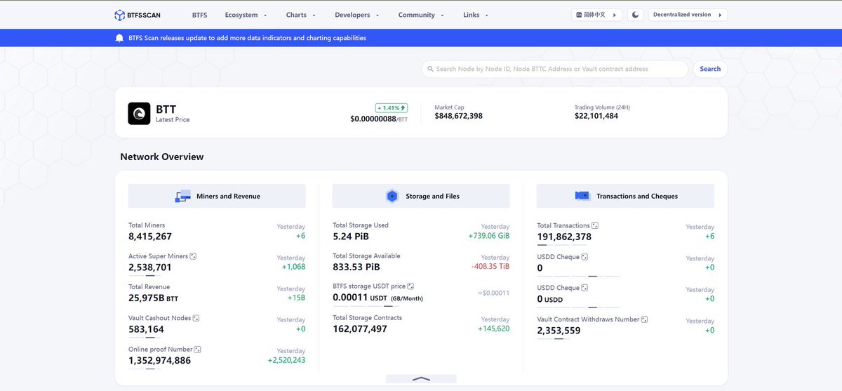The height and width of the screenshot is (391, 842).
Task: Click the Network Overview heading
Action: pos(162,157)
